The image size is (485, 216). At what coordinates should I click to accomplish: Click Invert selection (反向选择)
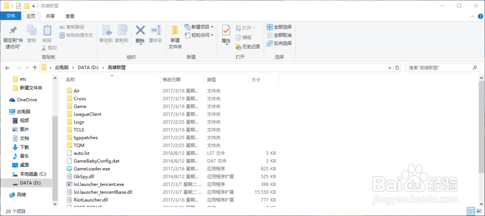[x=279, y=43]
